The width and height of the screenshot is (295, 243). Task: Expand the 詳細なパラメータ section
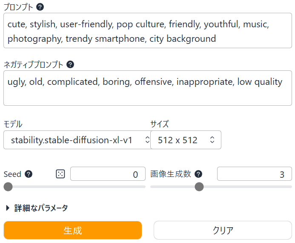(x=41, y=208)
